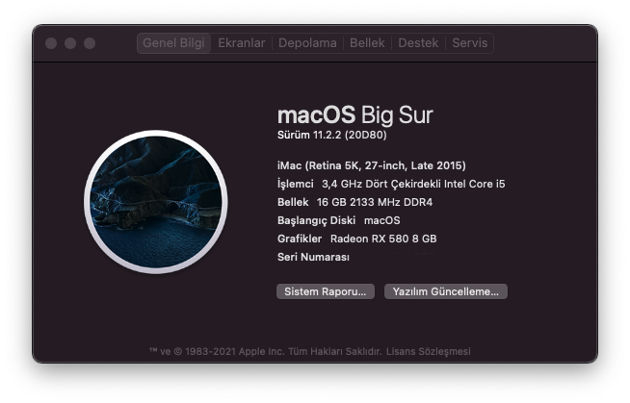Click the Seri Numarası label
Image resolution: width=630 pixels, height=403 pixels.
[312, 257]
